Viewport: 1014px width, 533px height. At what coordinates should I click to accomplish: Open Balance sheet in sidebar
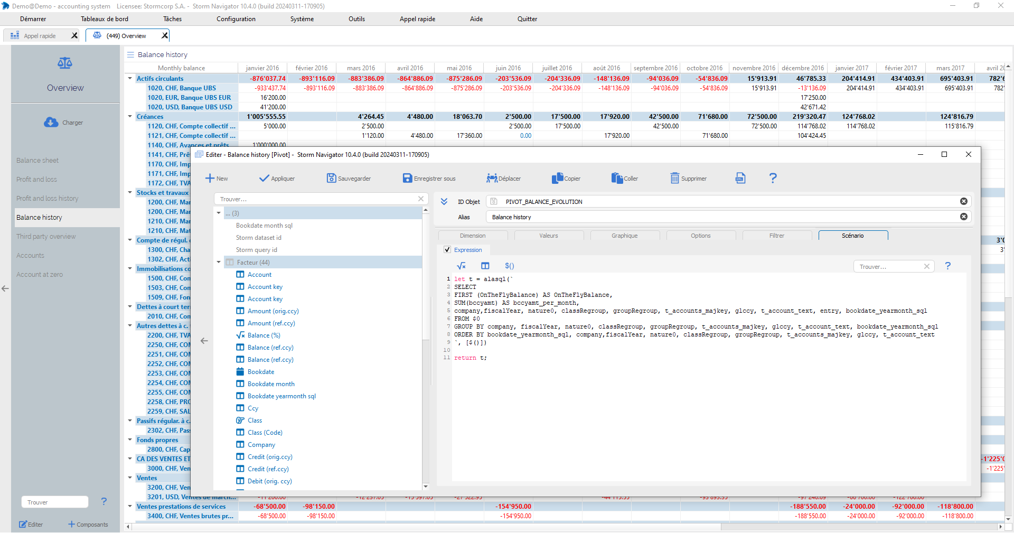point(37,160)
